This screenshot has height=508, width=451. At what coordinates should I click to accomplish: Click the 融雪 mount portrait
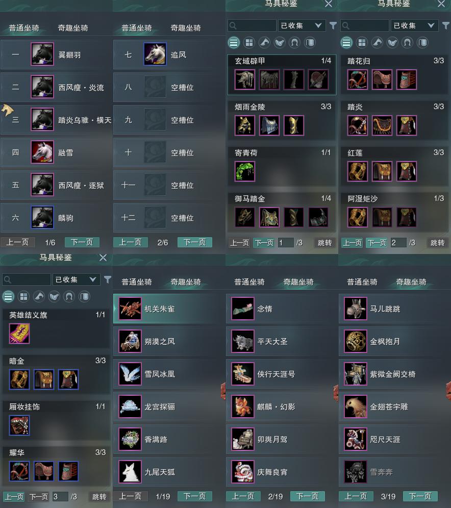point(42,152)
